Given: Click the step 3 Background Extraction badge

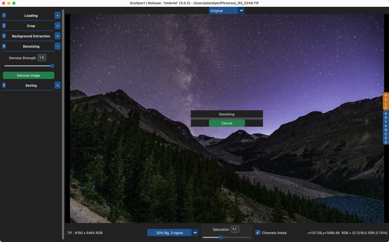Looking at the screenshot, I should tap(4, 36).
